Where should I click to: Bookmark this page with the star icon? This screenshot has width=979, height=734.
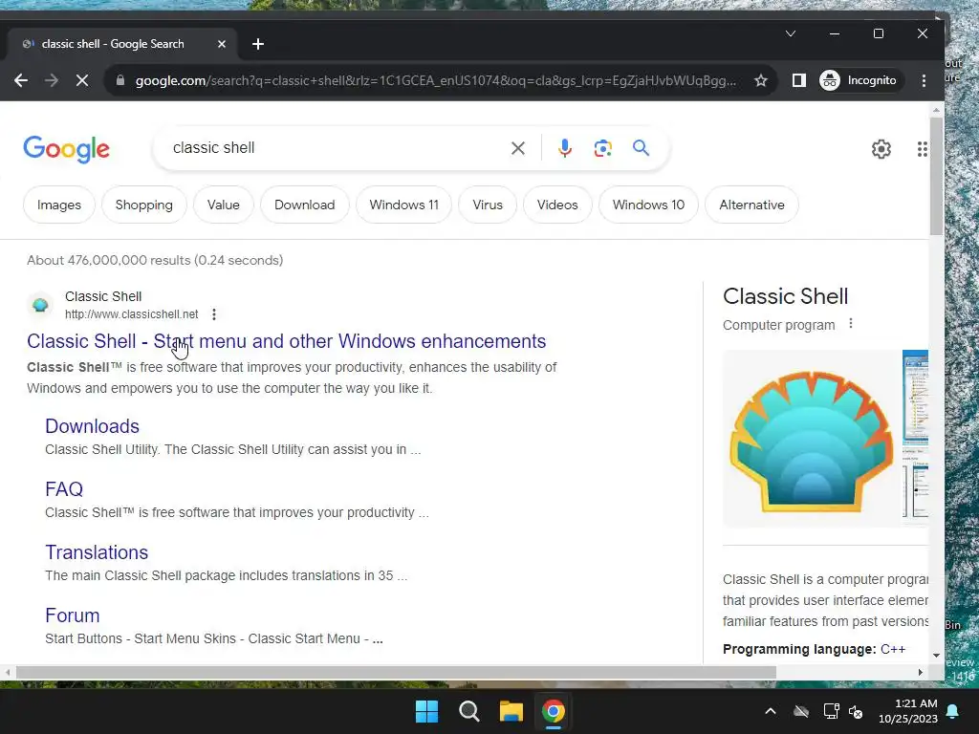tap(760, 80)
